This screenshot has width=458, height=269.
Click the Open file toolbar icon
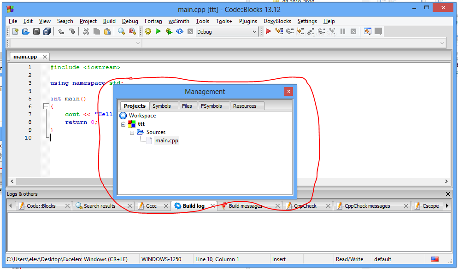pyautogui.click(x=26, y=31)
